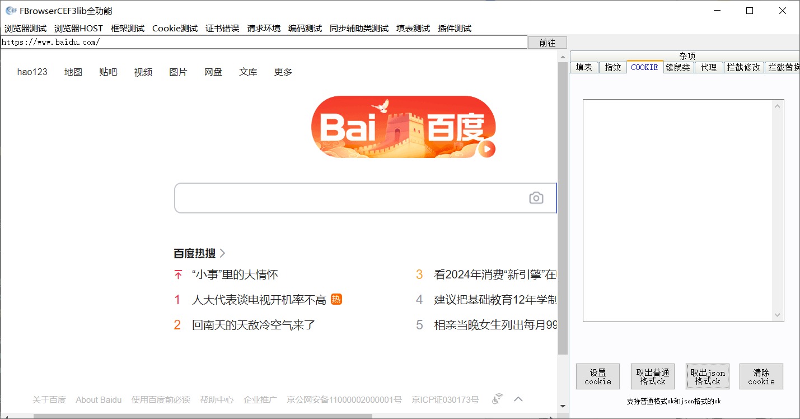Viewport: 800px width, 419px height.
Task: Click the top-pinned arrow icon in hot search
Action: 178,274
